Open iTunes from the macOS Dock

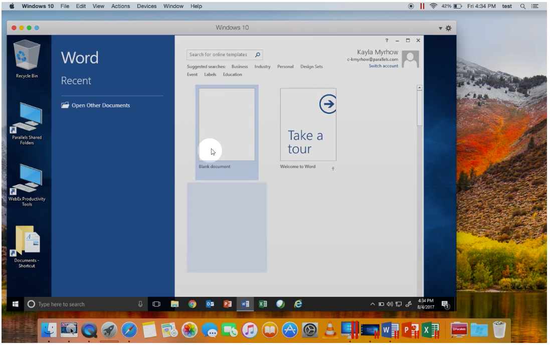coord(249,330)
